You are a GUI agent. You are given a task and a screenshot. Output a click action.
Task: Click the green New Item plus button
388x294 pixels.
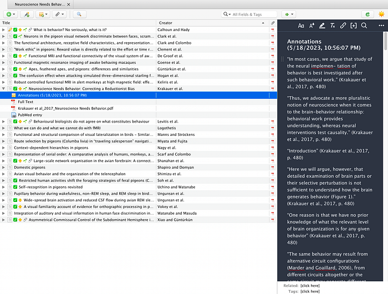point(9,14)
